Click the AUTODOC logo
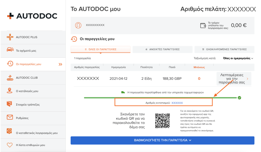 (32, 16)
